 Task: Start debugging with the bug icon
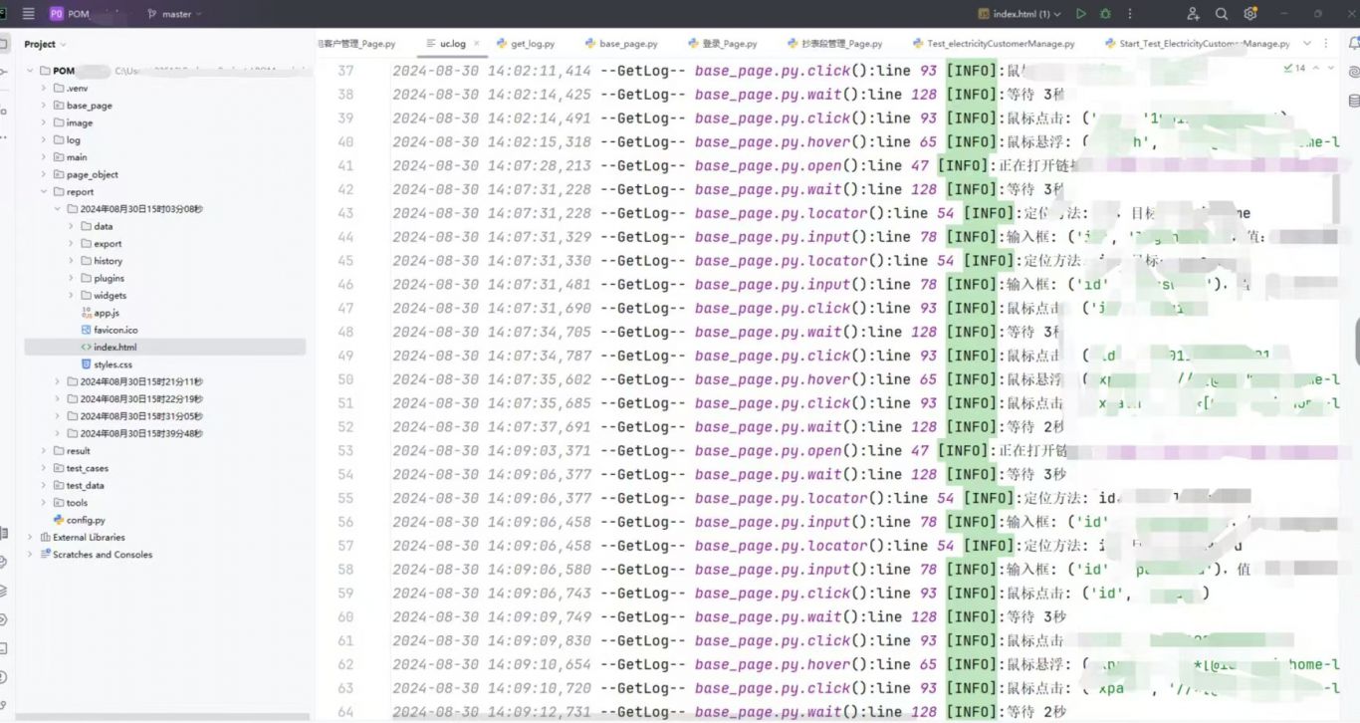pos(1105,14)
